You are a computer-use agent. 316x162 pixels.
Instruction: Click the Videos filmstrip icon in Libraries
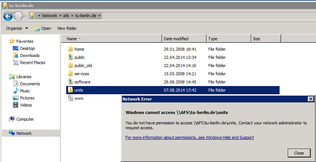point(16,105)
